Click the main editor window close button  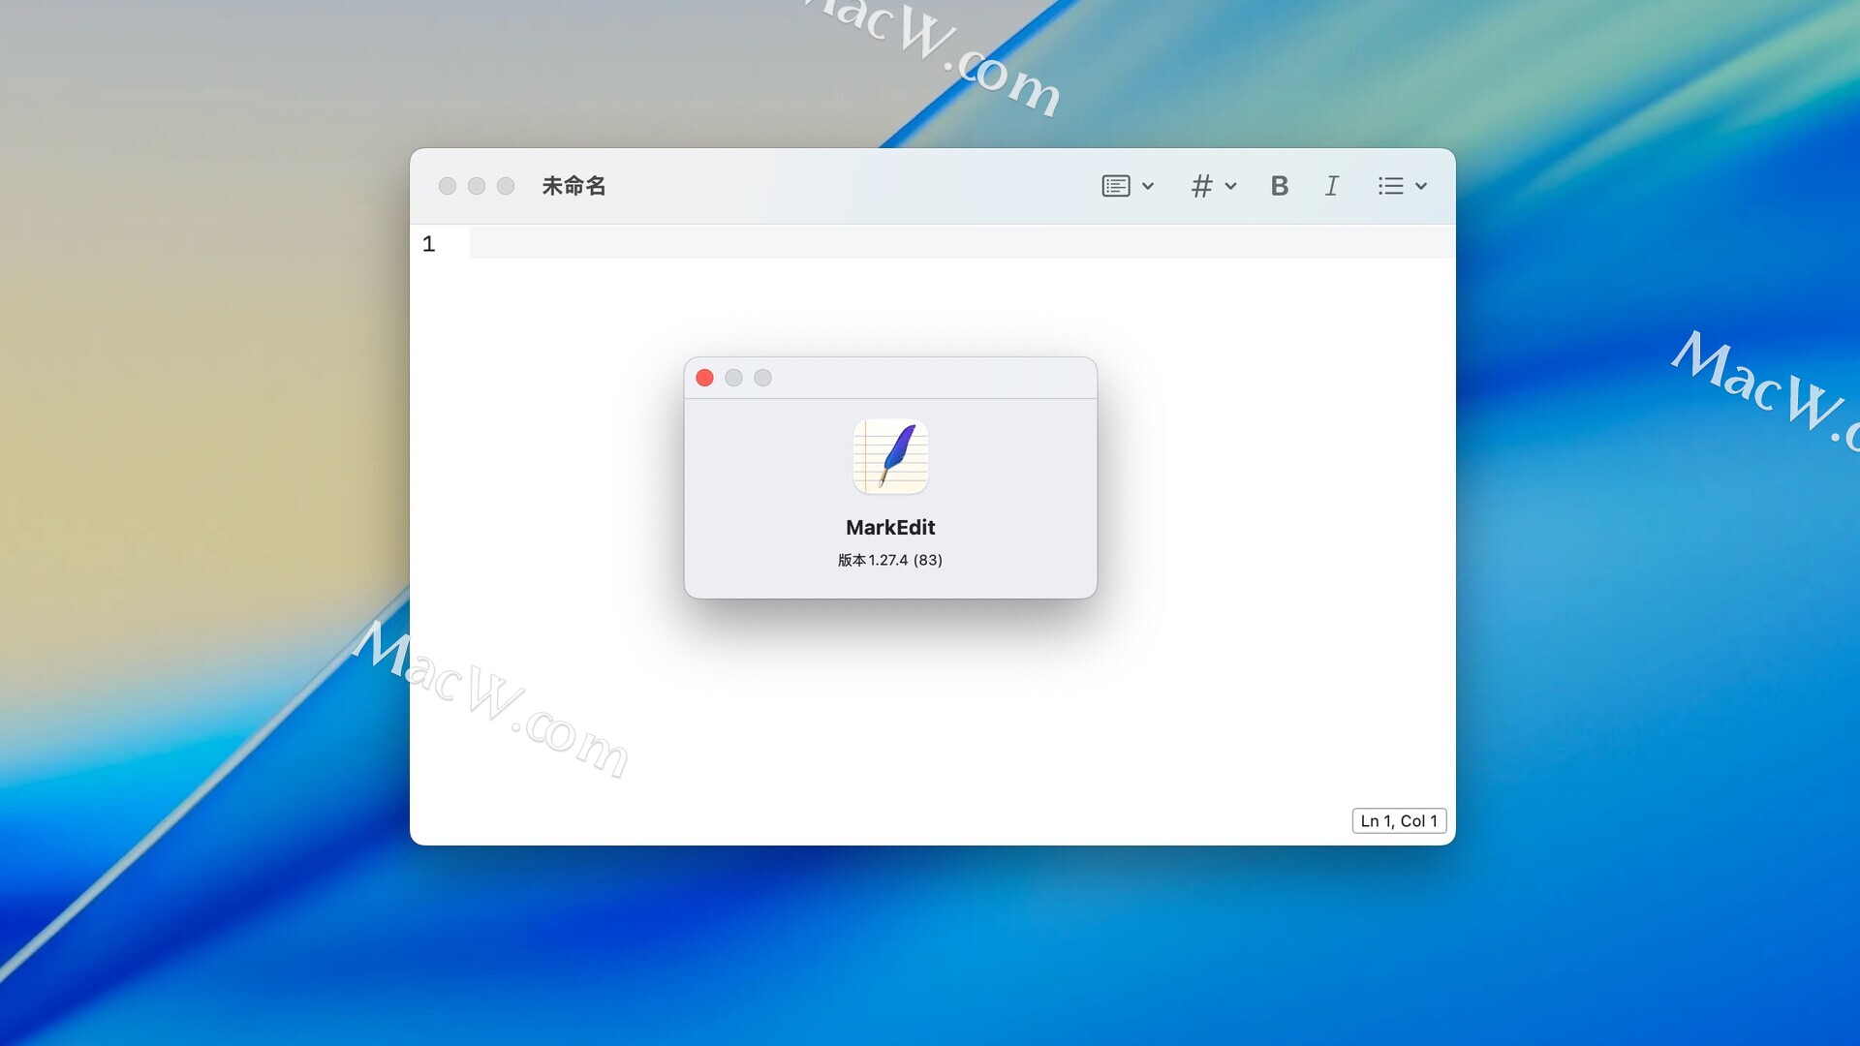pos(448,186)
